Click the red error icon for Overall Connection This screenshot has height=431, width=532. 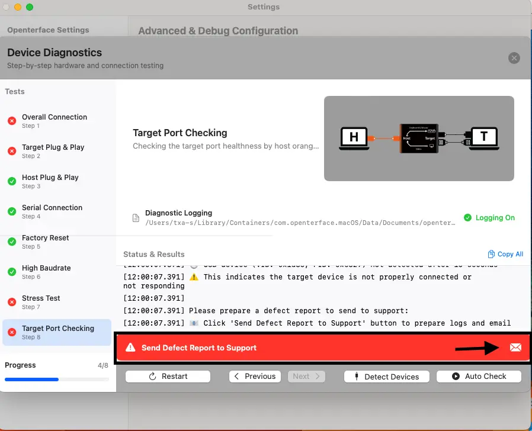point(12,121)
